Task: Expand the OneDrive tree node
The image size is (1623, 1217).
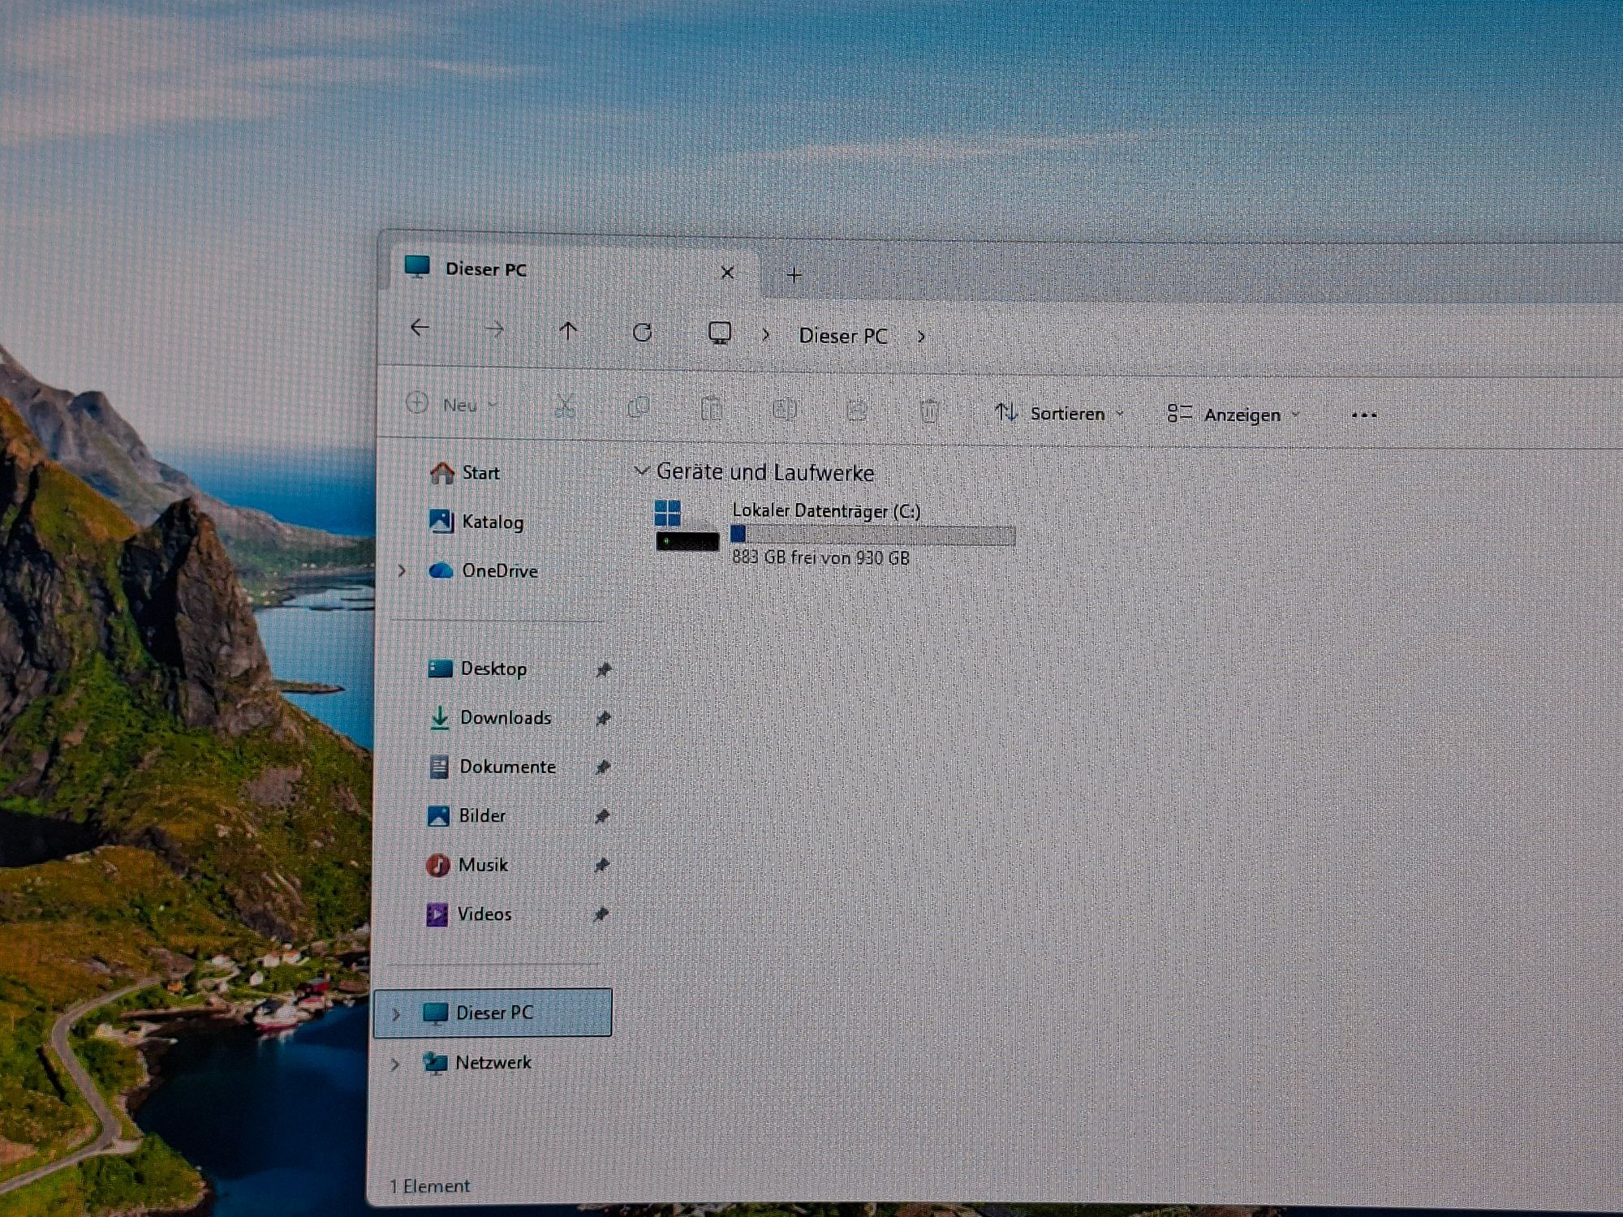Action: click(x=402, y=571)
